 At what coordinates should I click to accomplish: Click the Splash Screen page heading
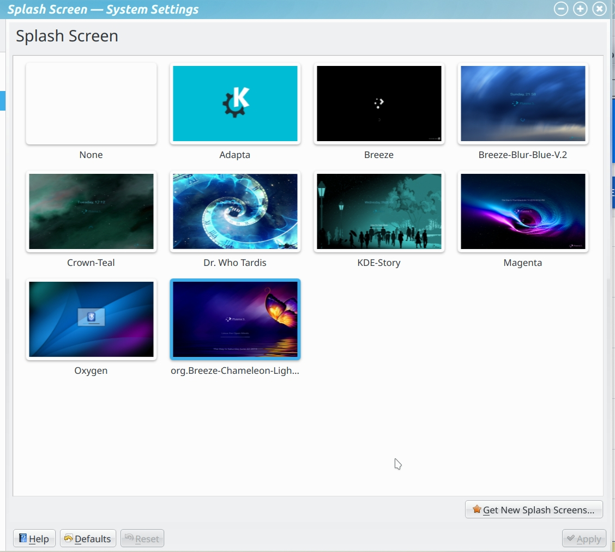coord(67,35)
